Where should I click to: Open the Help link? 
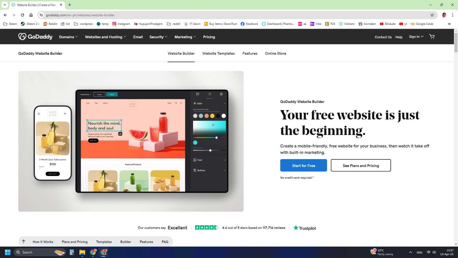[399, 37]
